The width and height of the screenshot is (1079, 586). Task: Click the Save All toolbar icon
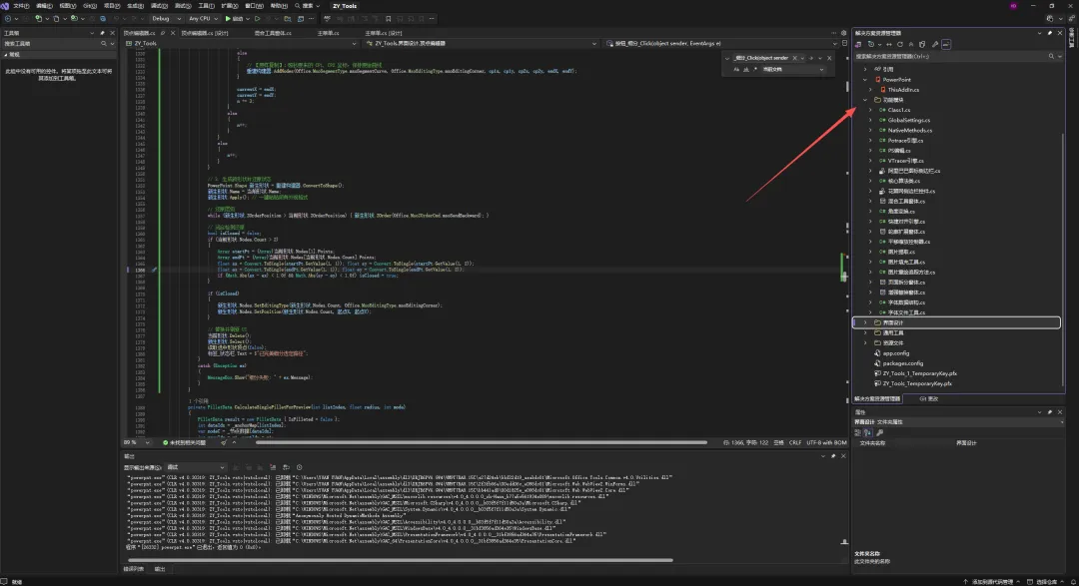[x=103, y=19]
